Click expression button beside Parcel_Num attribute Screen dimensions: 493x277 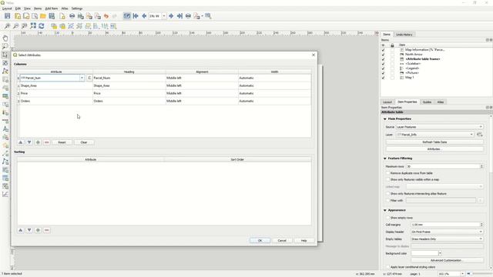(x=89, y=78)
